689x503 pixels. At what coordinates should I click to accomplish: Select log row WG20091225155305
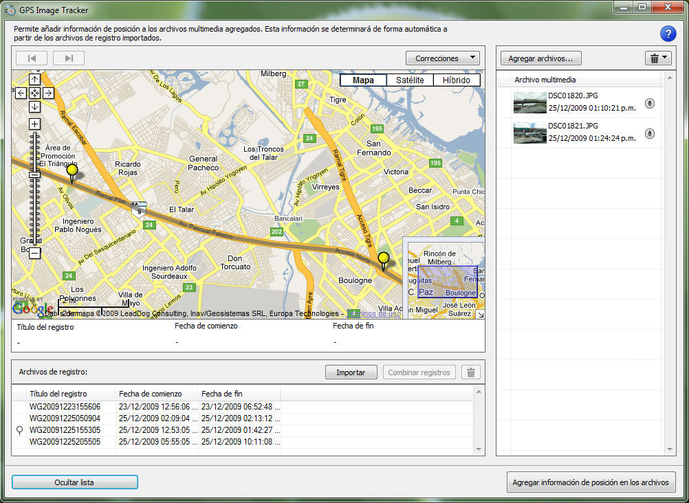tap(242, 430)
